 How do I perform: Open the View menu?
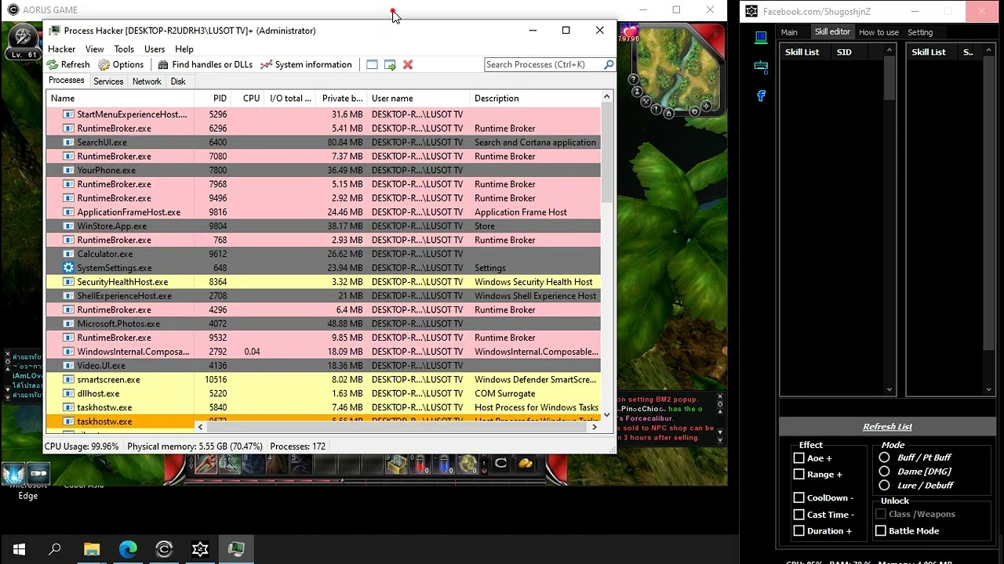click(x=94, y=49)
